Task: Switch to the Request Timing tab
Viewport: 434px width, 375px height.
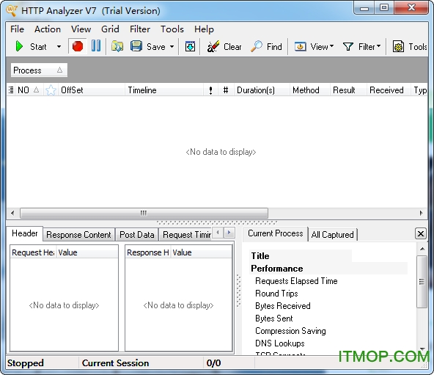Action: click(x=186, y=235)
